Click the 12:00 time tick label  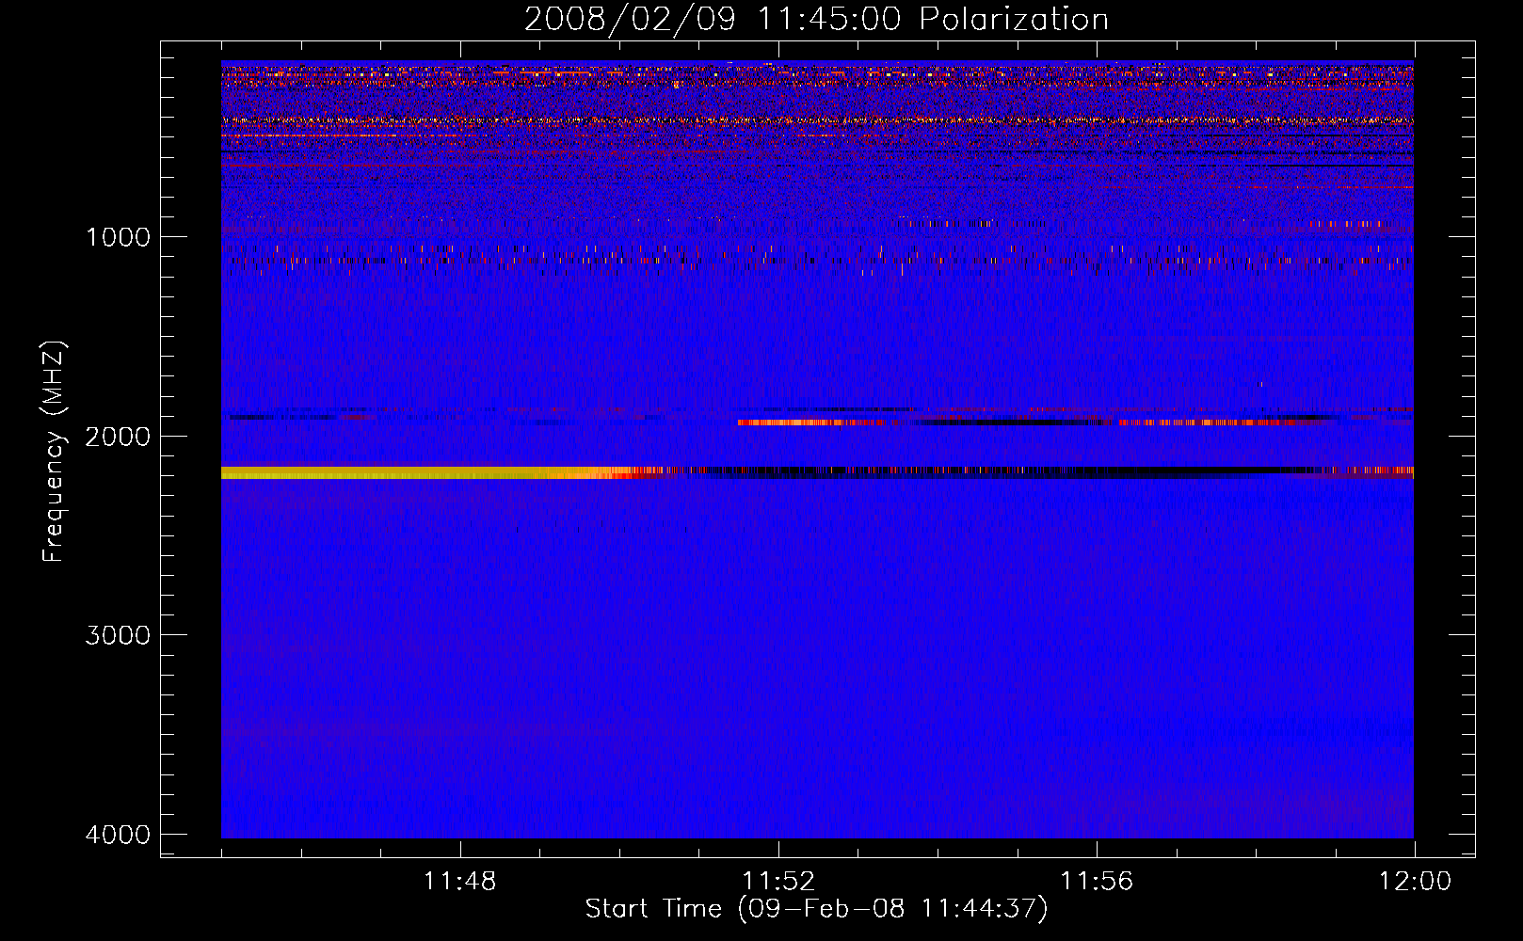click(x=1415, y=882)
